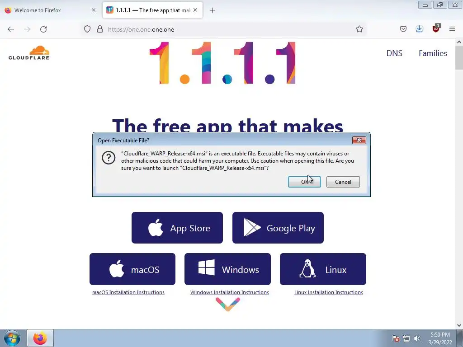463x347 pixels.
Task: Open the Windows Start menu
Action: point(12,338)
